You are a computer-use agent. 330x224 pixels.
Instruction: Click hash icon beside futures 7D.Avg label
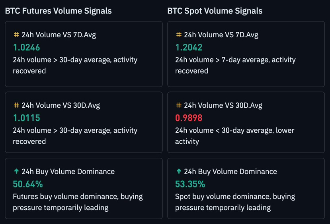pyautogui.click(x=16, y=35)
